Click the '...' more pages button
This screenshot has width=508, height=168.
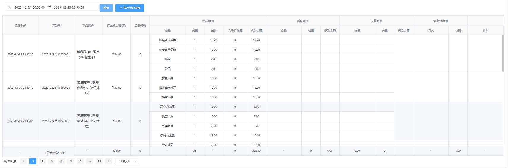point(90,161)
